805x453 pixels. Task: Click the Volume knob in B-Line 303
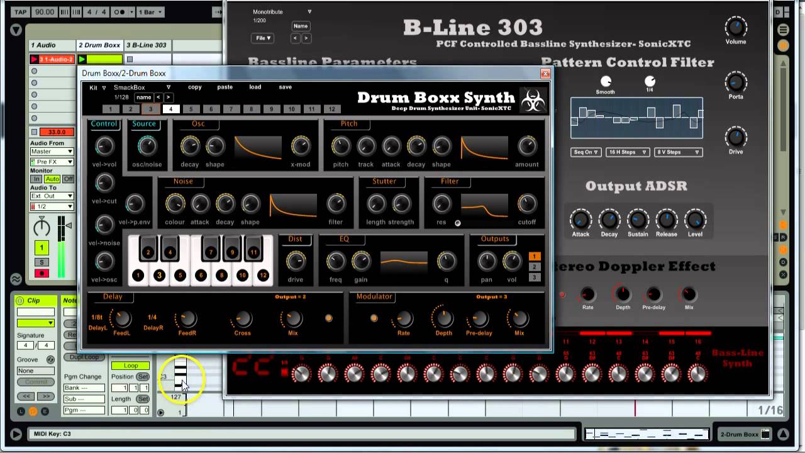(x=736, y=27)
